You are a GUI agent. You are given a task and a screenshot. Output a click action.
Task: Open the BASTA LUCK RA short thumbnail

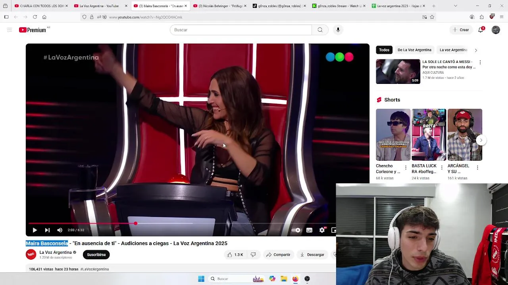coord(429,135)
